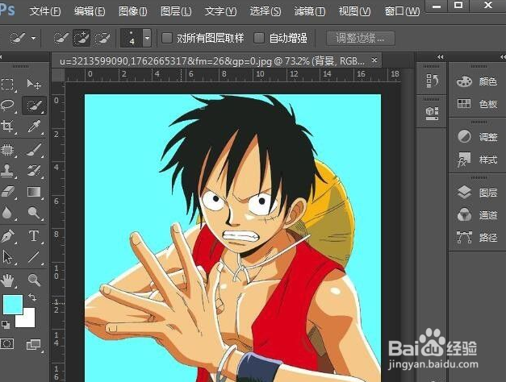Select the Crop tool

pyautogui.click(x=8, y=127)
